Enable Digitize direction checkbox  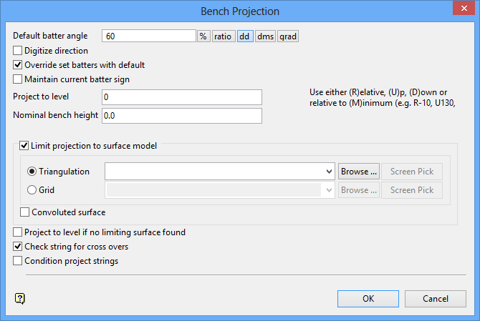pos(18,51)
